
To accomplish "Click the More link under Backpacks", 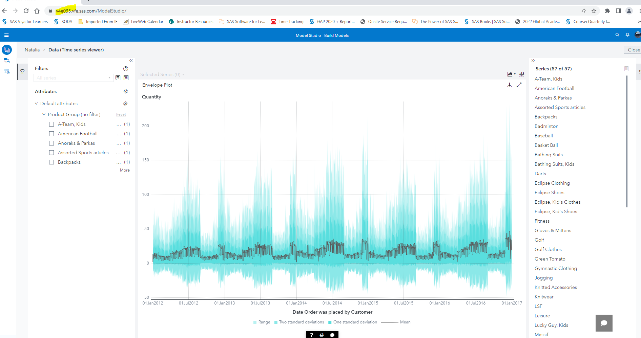I will 124,170.
